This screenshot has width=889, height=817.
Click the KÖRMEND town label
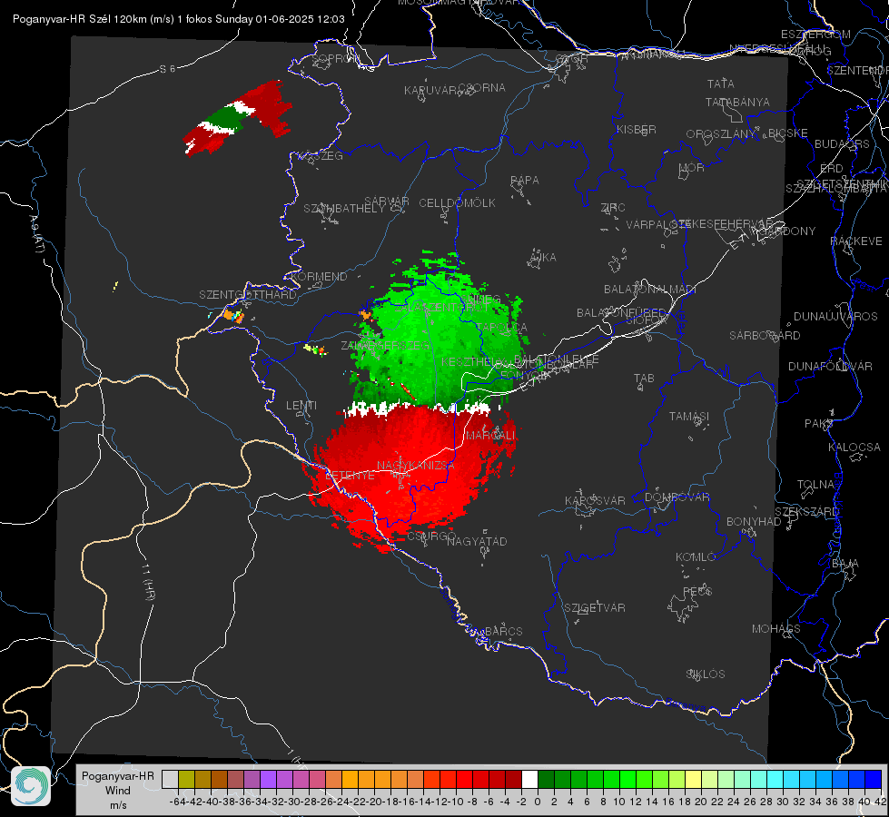[x=318, y=277]
